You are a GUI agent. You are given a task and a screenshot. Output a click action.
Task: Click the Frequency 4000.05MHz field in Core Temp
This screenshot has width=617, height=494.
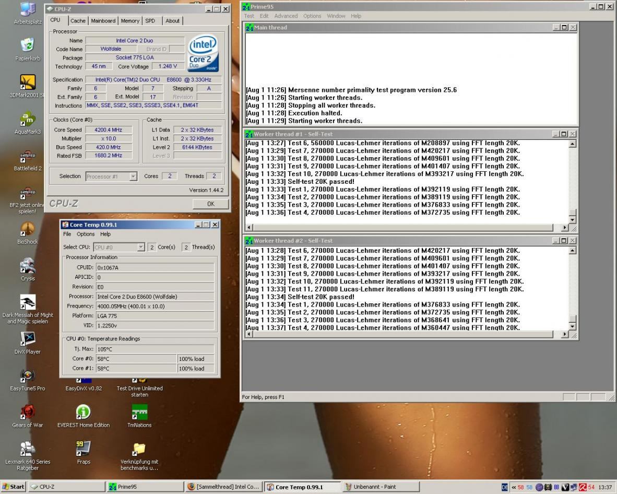155,306
